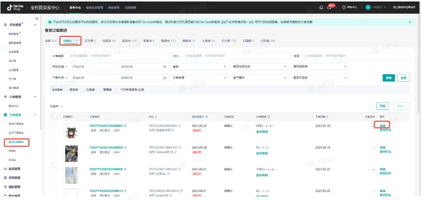Select the row checkbox for POCYT2305250000013
Image resolution: width=421 pixels, height=200 pixels.
click(x=55, y=191)
